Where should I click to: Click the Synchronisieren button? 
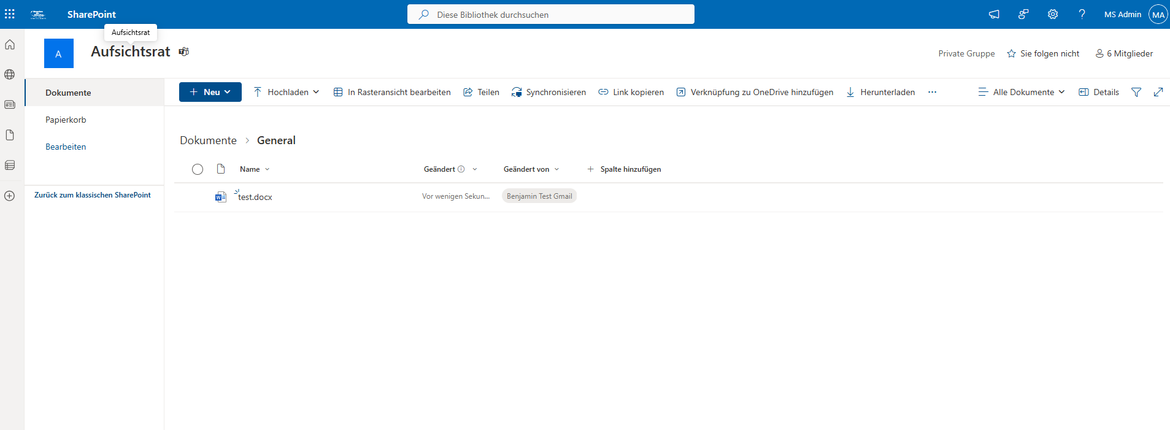pos(549,92)
